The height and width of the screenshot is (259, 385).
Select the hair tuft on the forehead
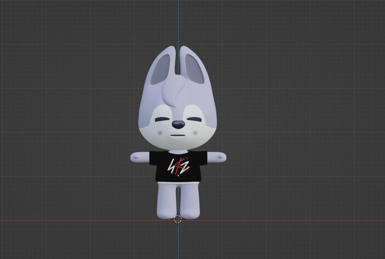174,90
